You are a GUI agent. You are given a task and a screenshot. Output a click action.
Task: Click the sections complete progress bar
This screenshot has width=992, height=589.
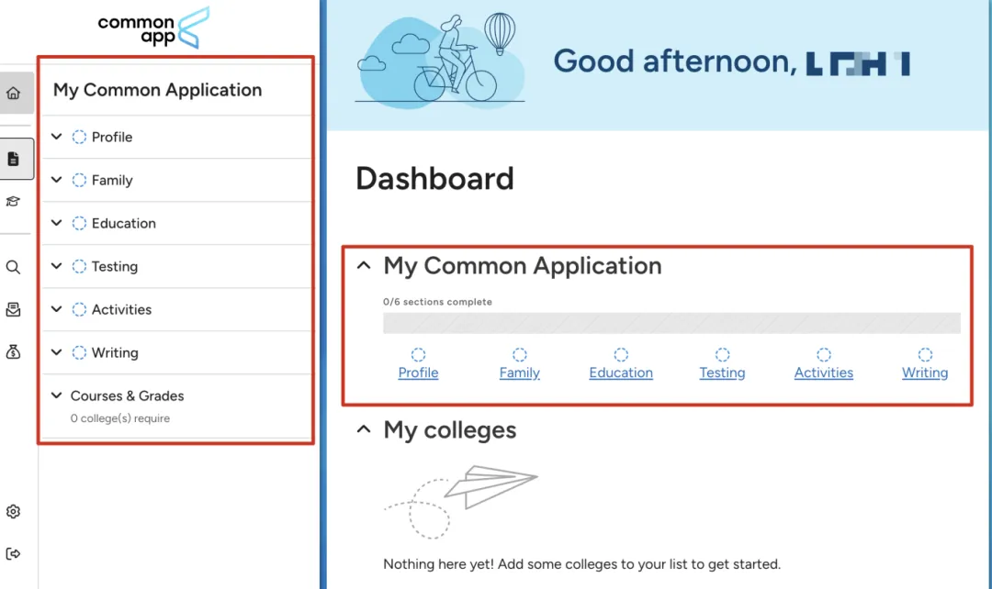pyautogui.click(x=671, y=323)
